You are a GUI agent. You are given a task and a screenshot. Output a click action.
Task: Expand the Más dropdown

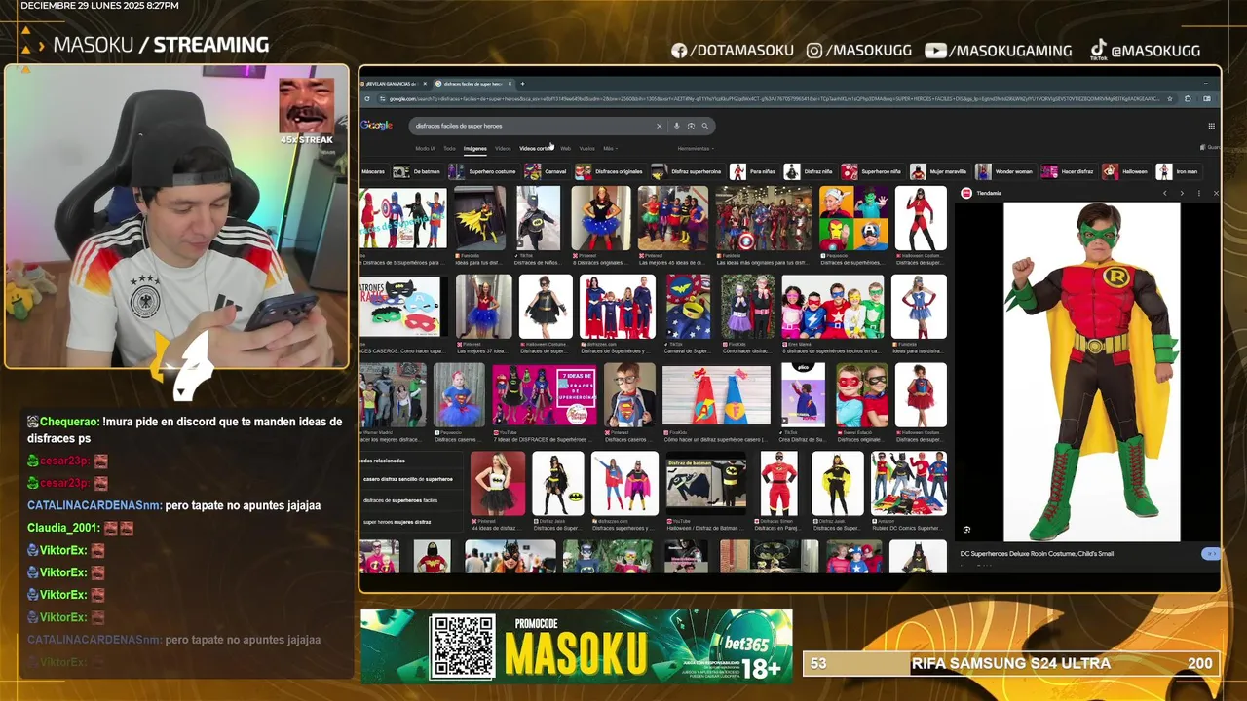click(x=610, y=148)
